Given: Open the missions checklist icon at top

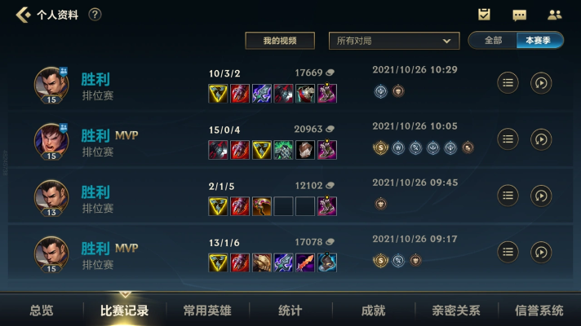Looking at the screenshot, I should pyautogui.click(x=484, y=15).
